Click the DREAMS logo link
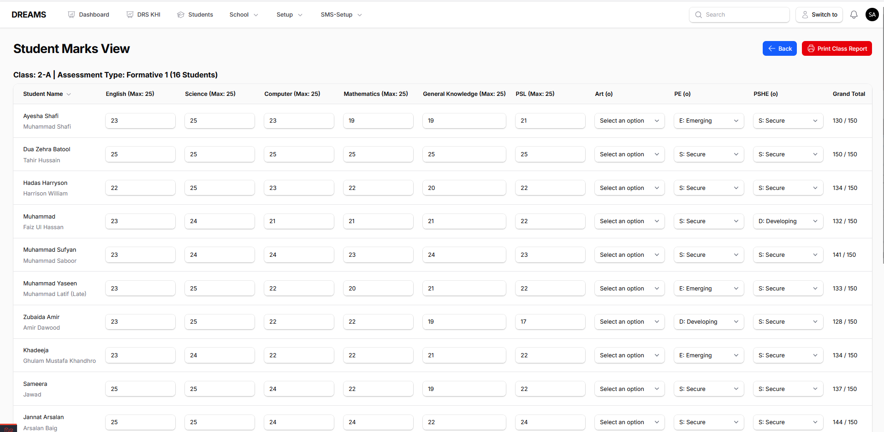The height and width of the screenshot is (432, 884). click(29, 15)
